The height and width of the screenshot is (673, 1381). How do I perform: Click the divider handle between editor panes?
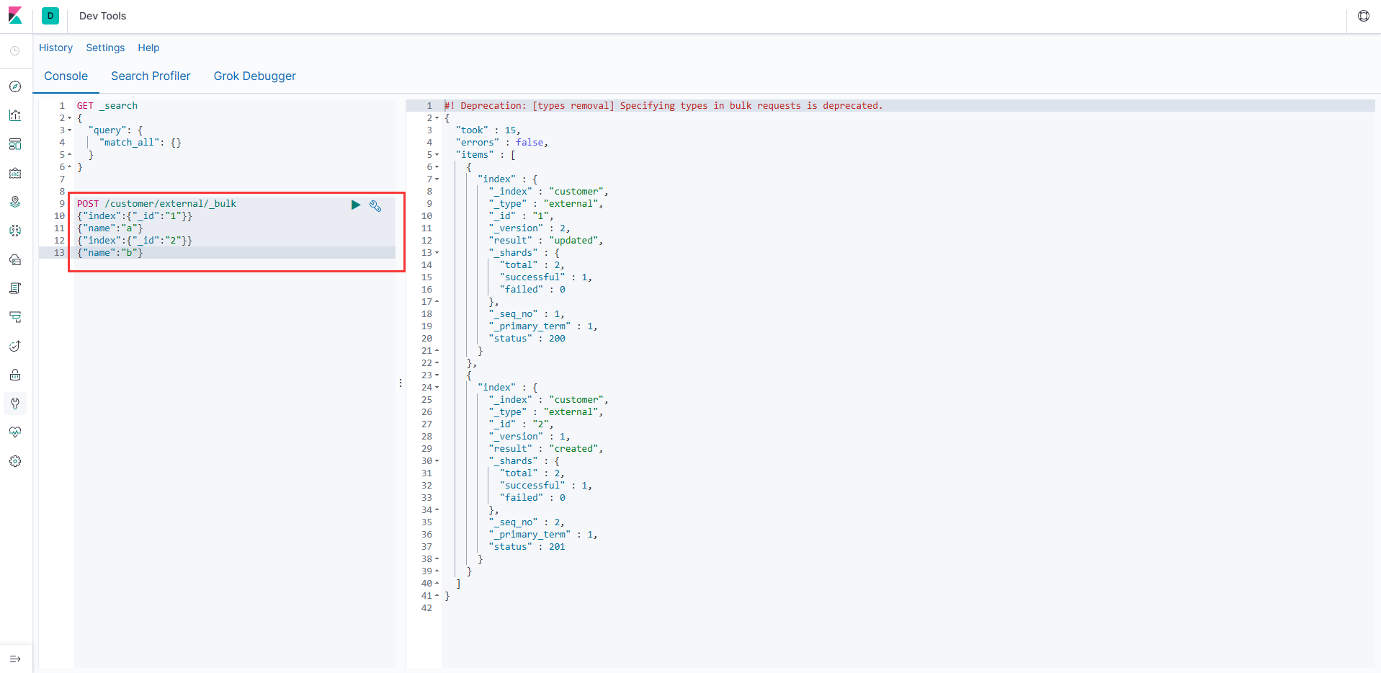[401, 383]
